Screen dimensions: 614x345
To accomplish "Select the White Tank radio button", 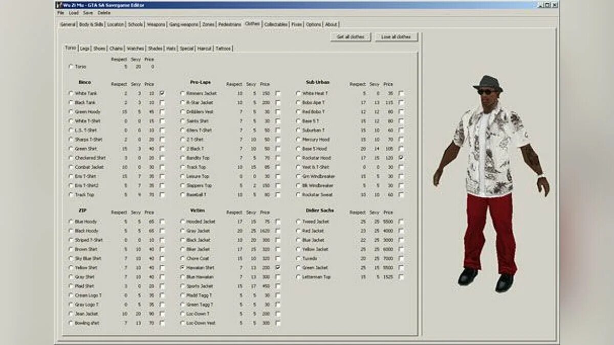I will tap(71, 94).
